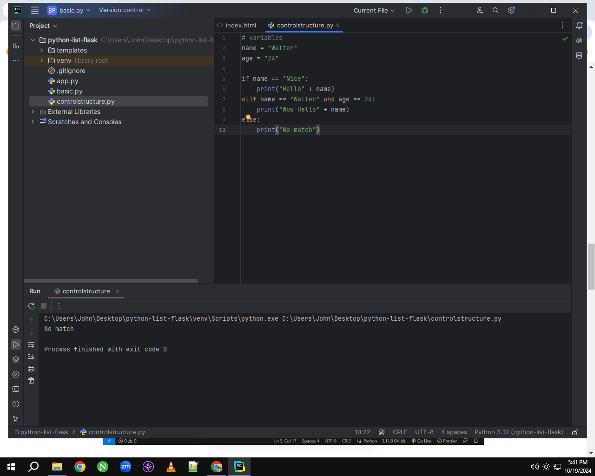Image resolution: width=595 pixels, height=476 pixels.
Task: Rerun controlstructure in Run panel
Action: [31, 306]
